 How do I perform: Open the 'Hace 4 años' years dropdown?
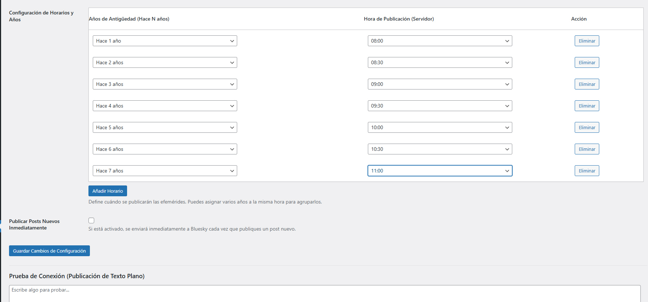point(165,106)
